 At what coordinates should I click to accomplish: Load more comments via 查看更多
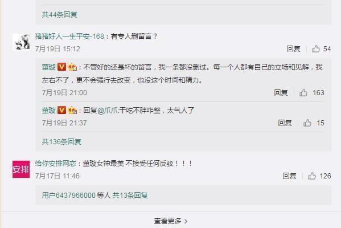[x=171, y=221]
